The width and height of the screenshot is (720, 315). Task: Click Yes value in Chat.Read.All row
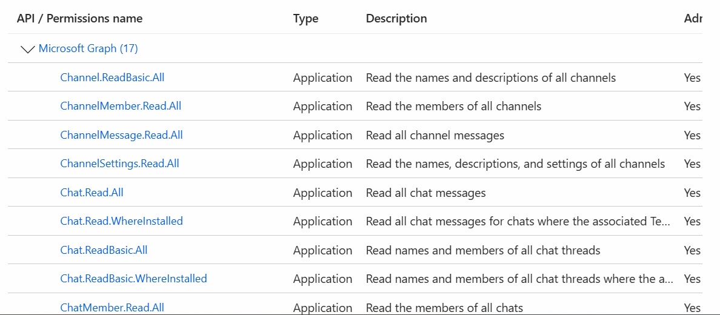(692, 193)
